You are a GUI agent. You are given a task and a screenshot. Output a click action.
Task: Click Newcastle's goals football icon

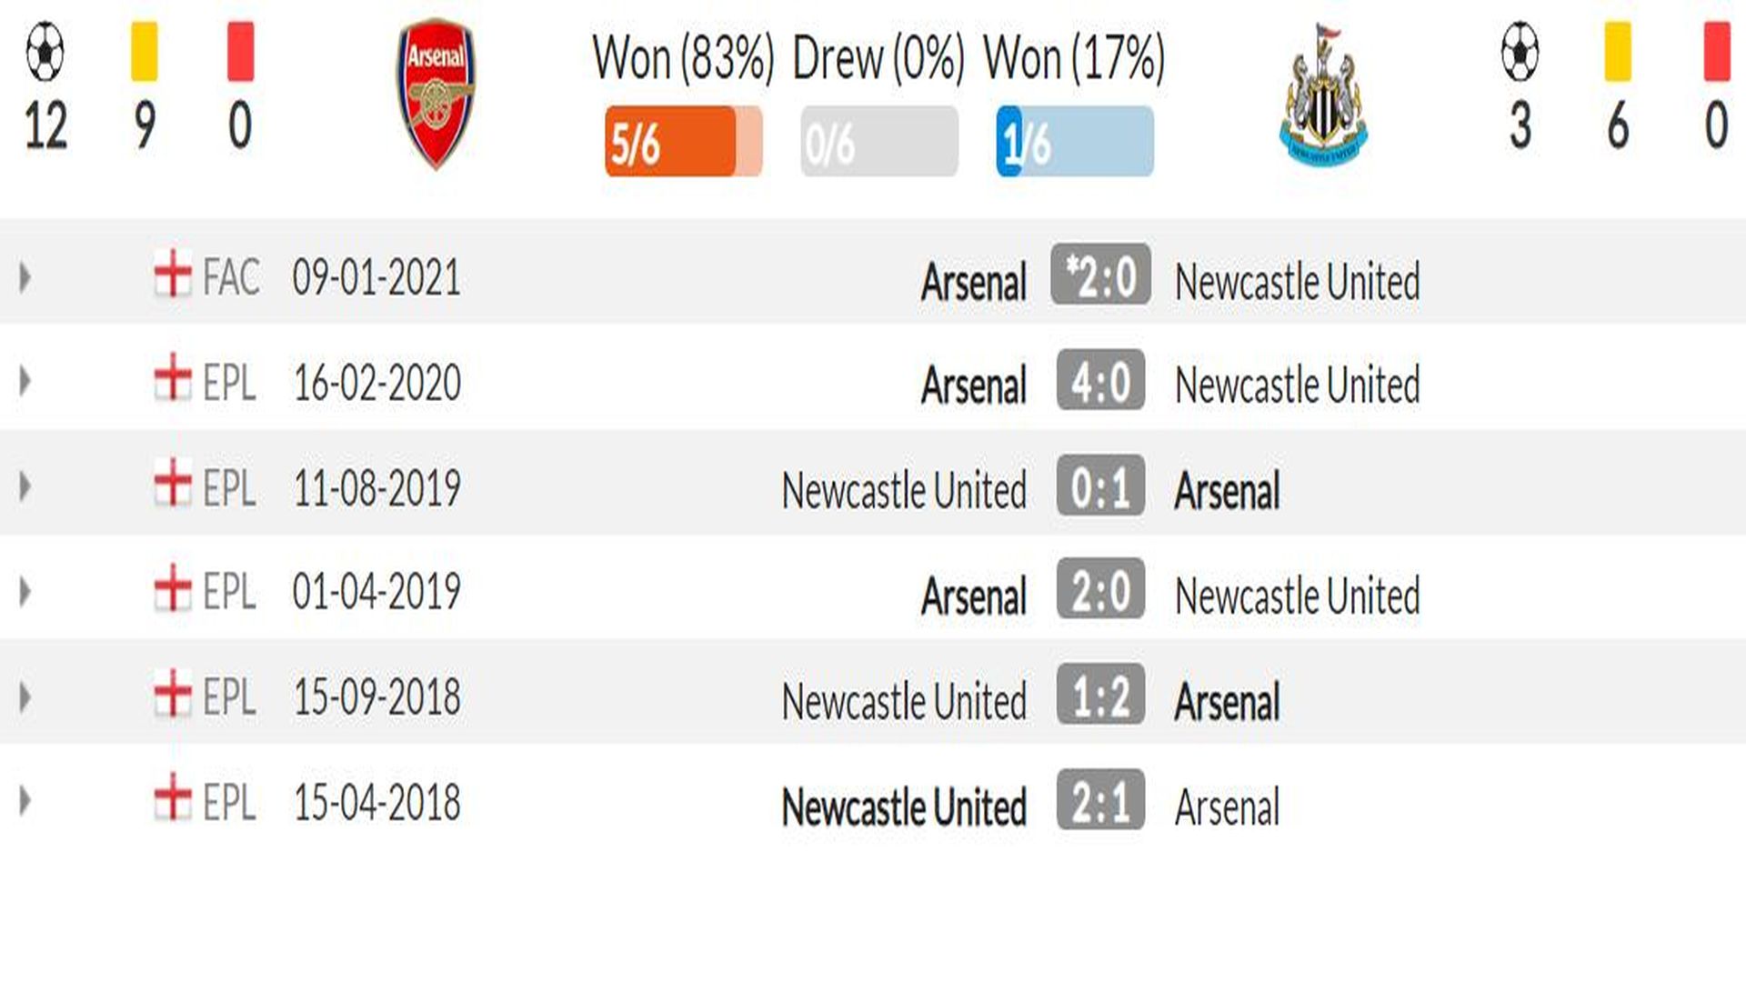pyautogui.click(x=1520, y=52)
